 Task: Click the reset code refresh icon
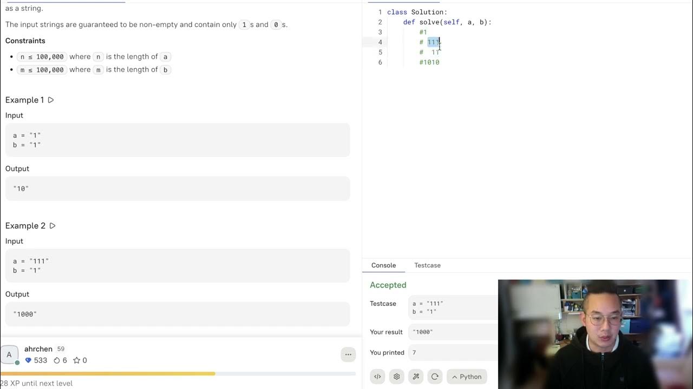434,377
